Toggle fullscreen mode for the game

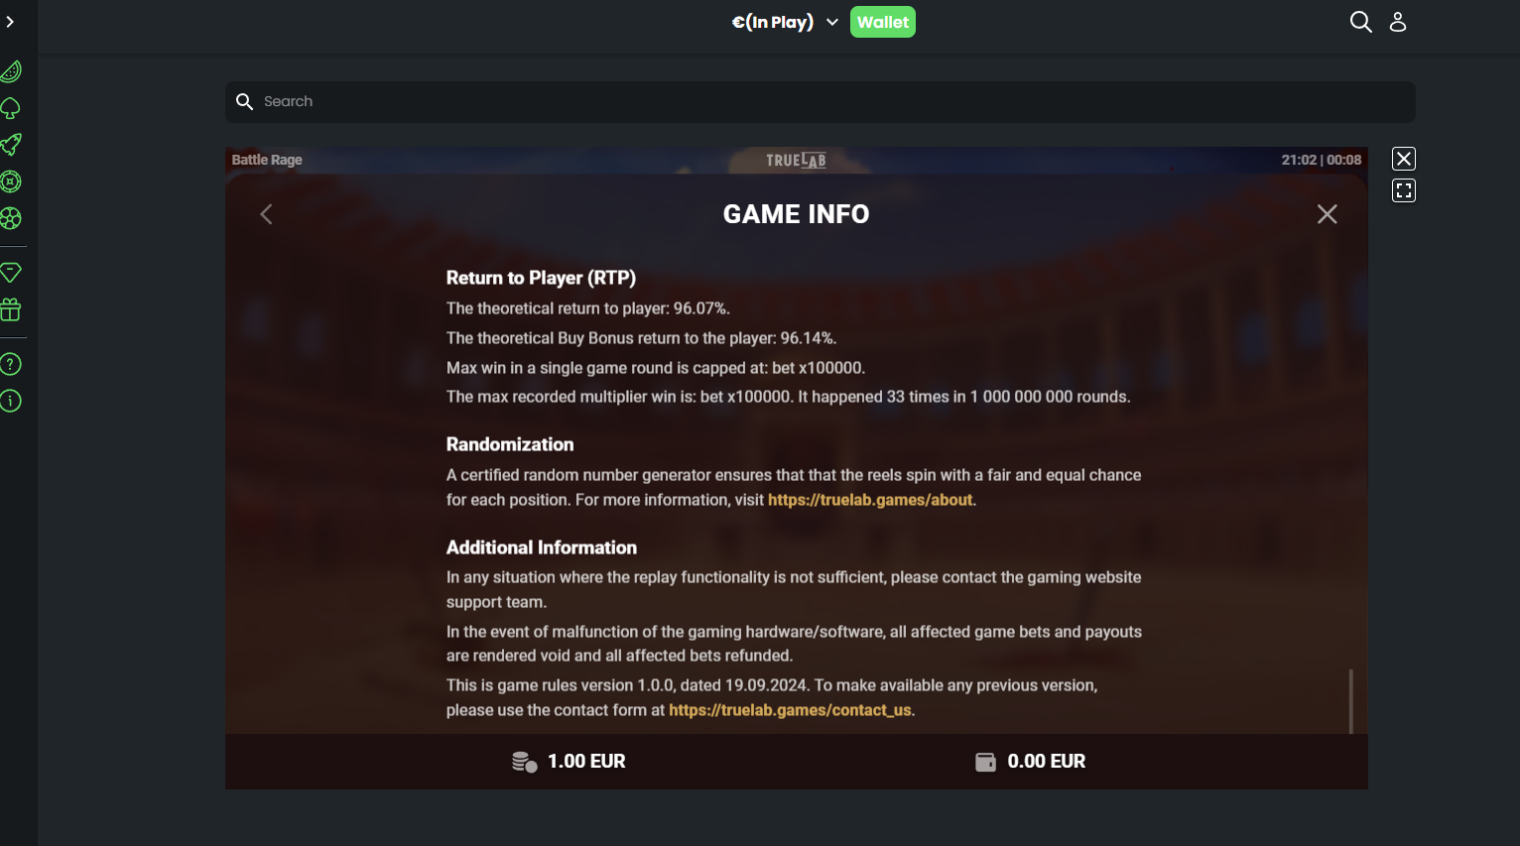pos(1404,190)
